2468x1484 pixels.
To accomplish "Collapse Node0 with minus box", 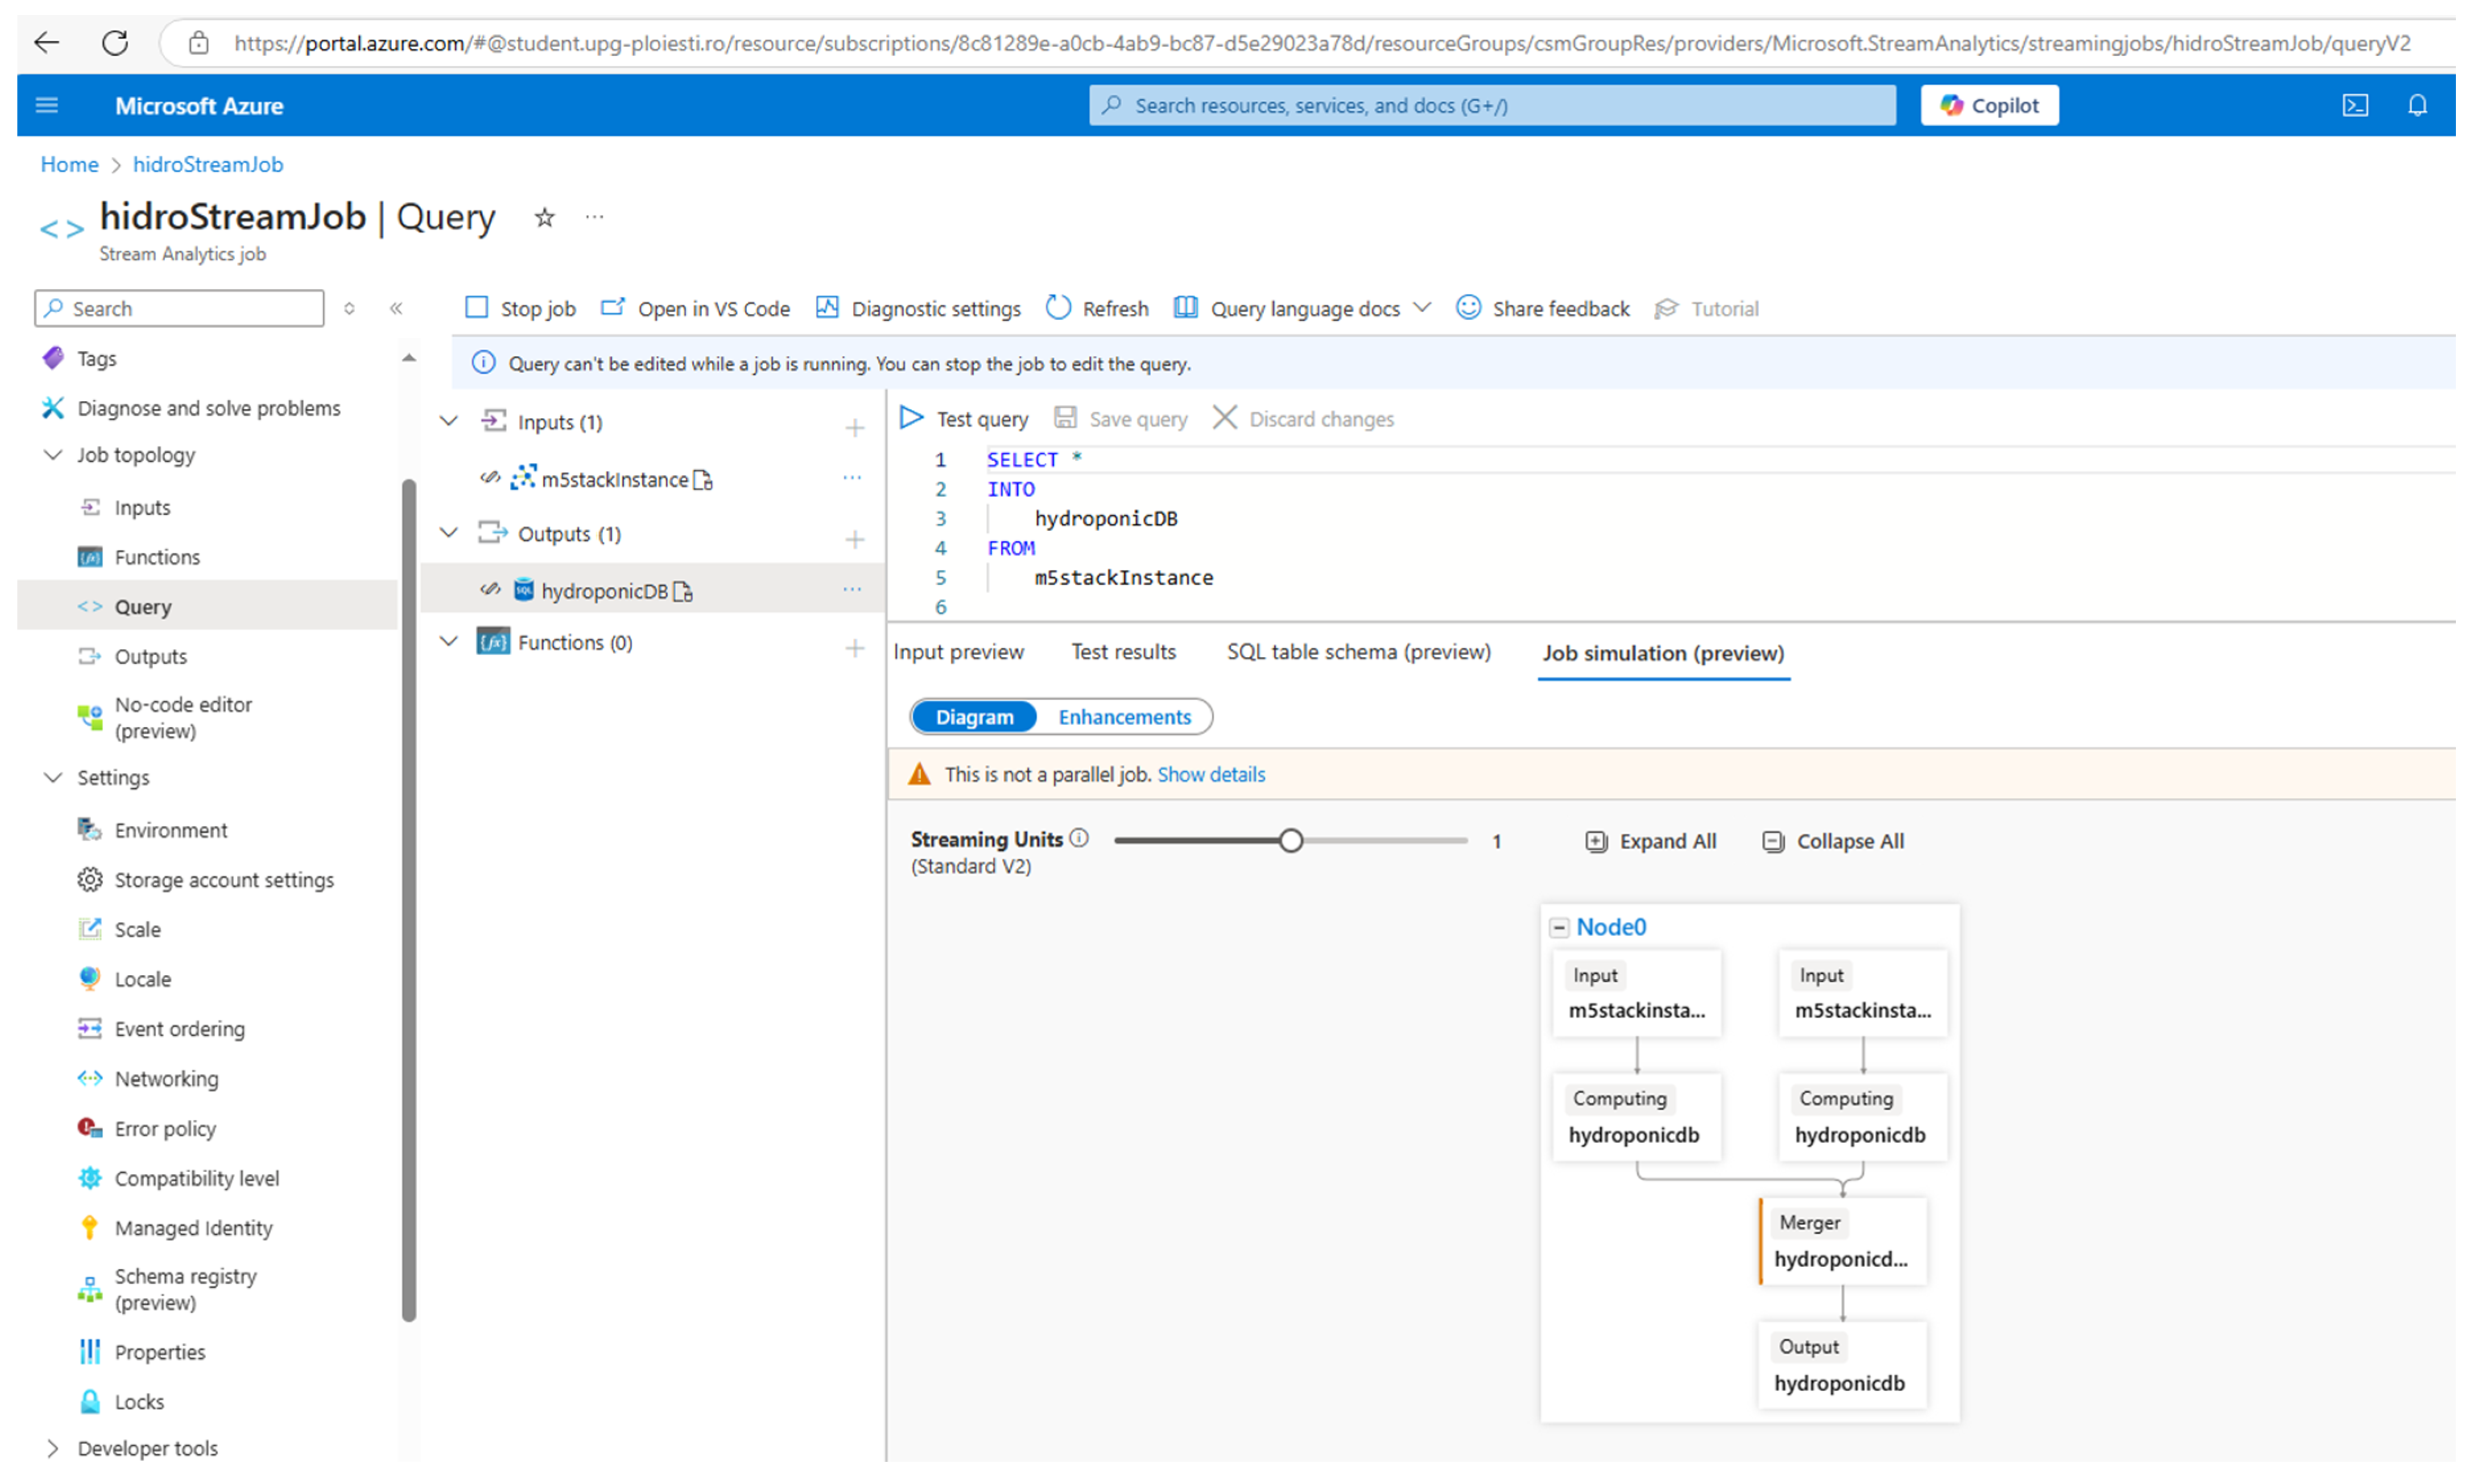I will [x=1559, y=928].
